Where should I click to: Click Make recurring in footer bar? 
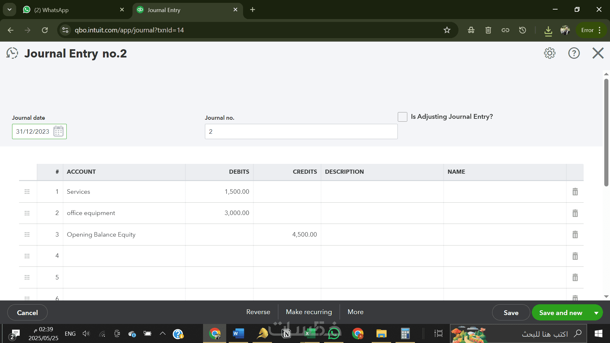(x=309, y=312)
